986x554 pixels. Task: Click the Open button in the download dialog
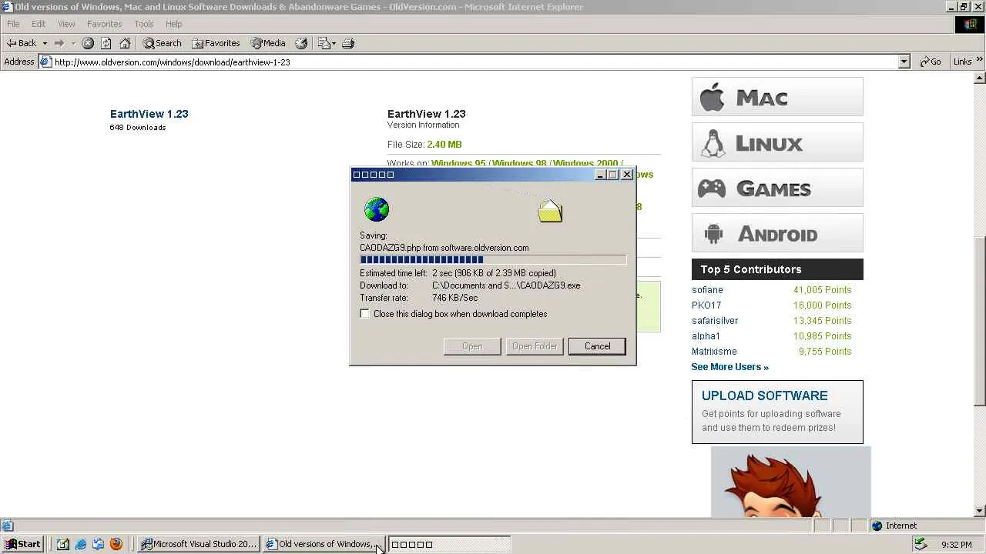(x=472, y=346)
